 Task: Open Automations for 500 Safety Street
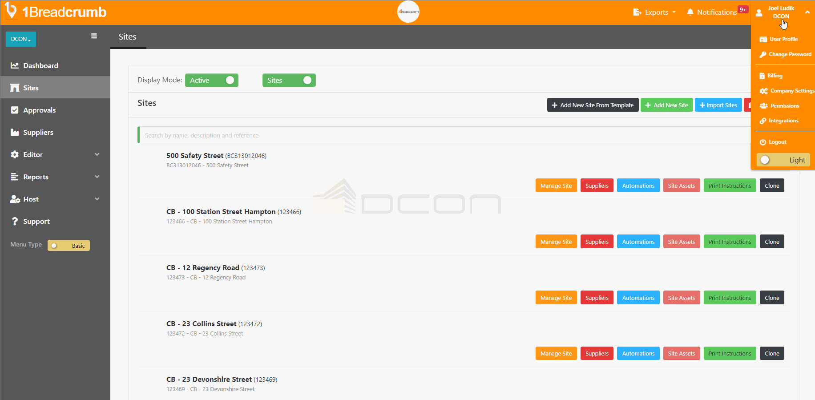click(638, 186)
